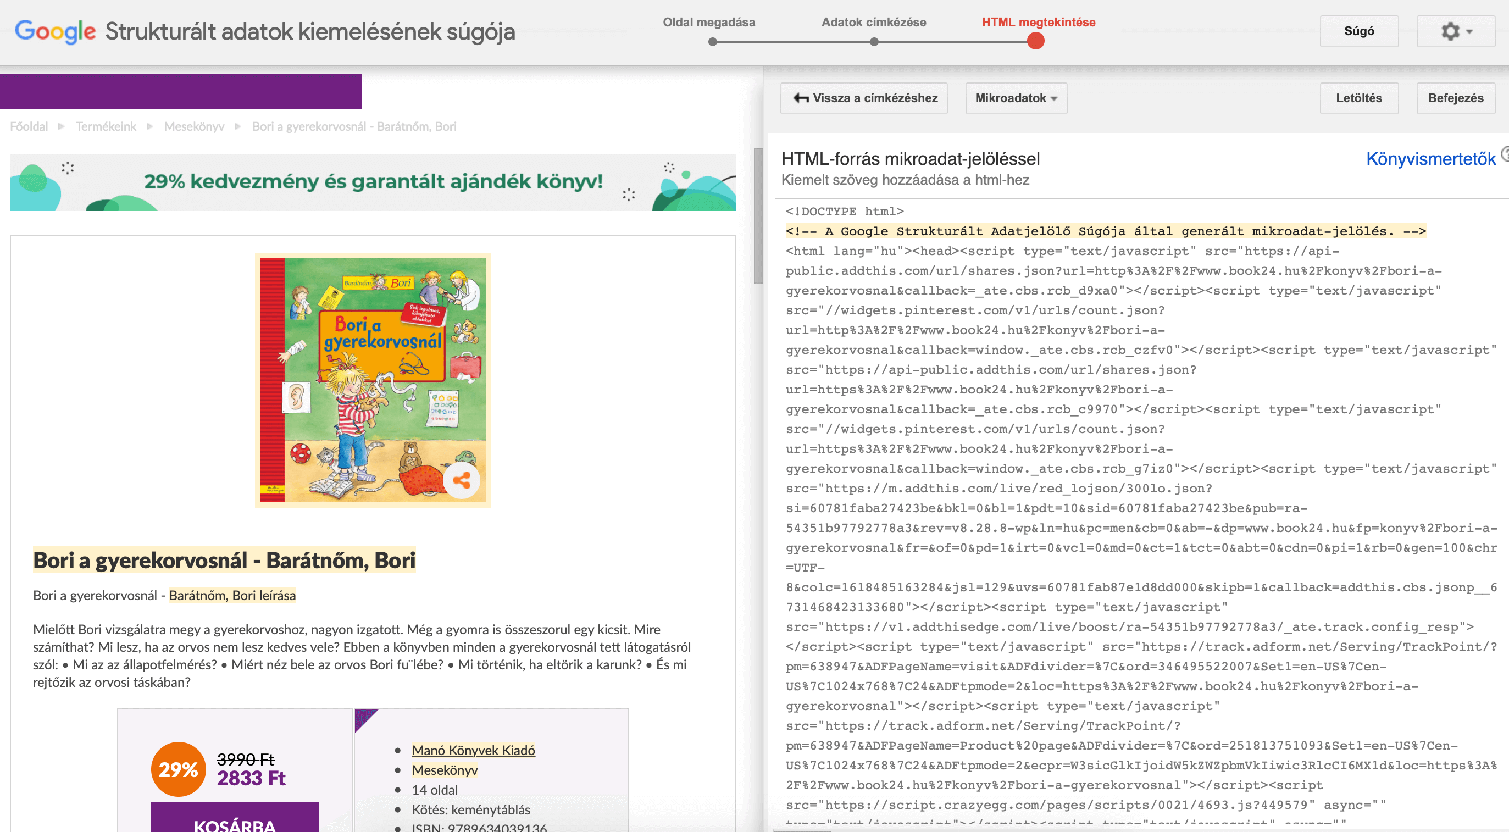Click the highlighted Barátnőm, Bori leírása text

(x=232, y=595)
